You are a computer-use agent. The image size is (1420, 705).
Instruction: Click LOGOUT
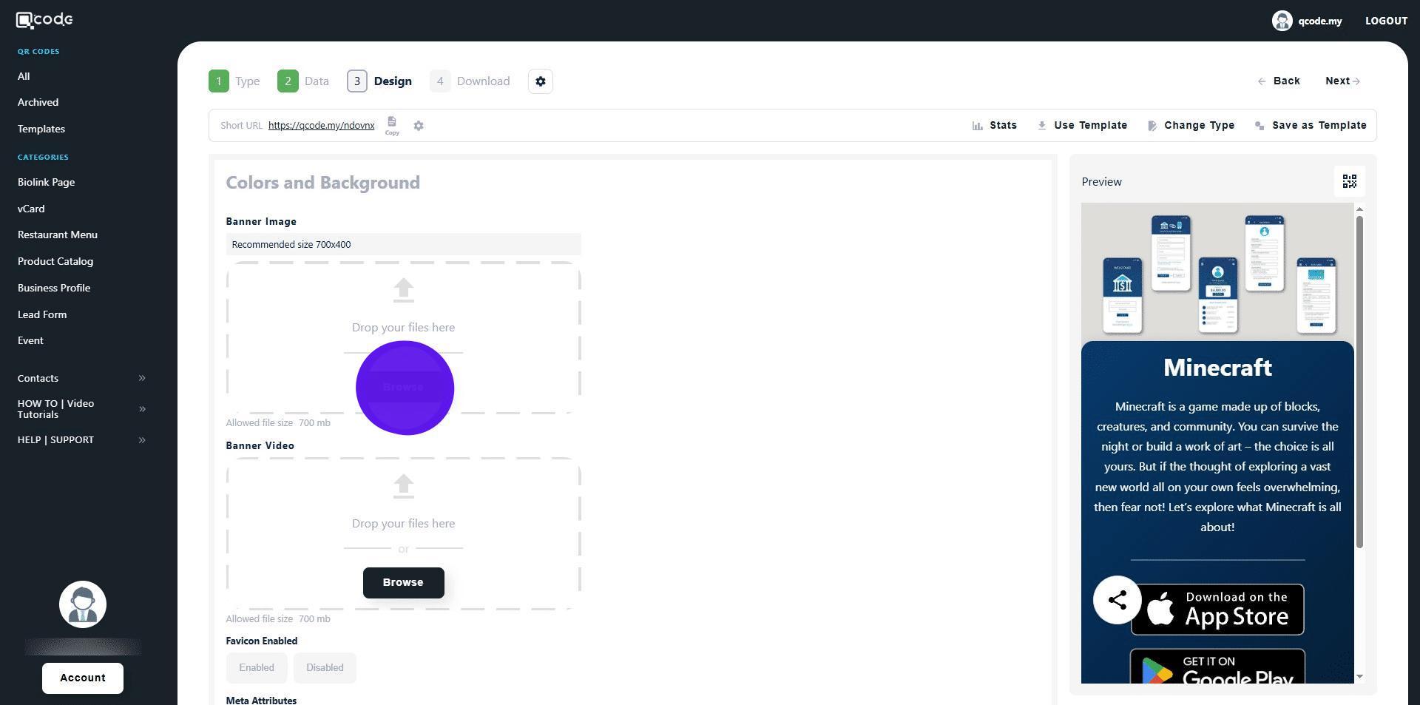pyautogui.click(x=1386, y=21)
